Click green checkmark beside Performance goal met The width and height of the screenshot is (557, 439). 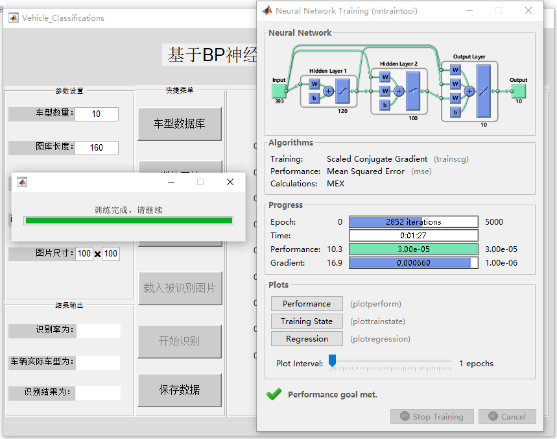[x=274, y=394]
